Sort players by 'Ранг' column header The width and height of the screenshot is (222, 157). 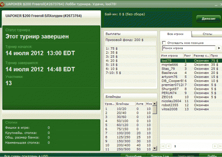tap(188, 56)
